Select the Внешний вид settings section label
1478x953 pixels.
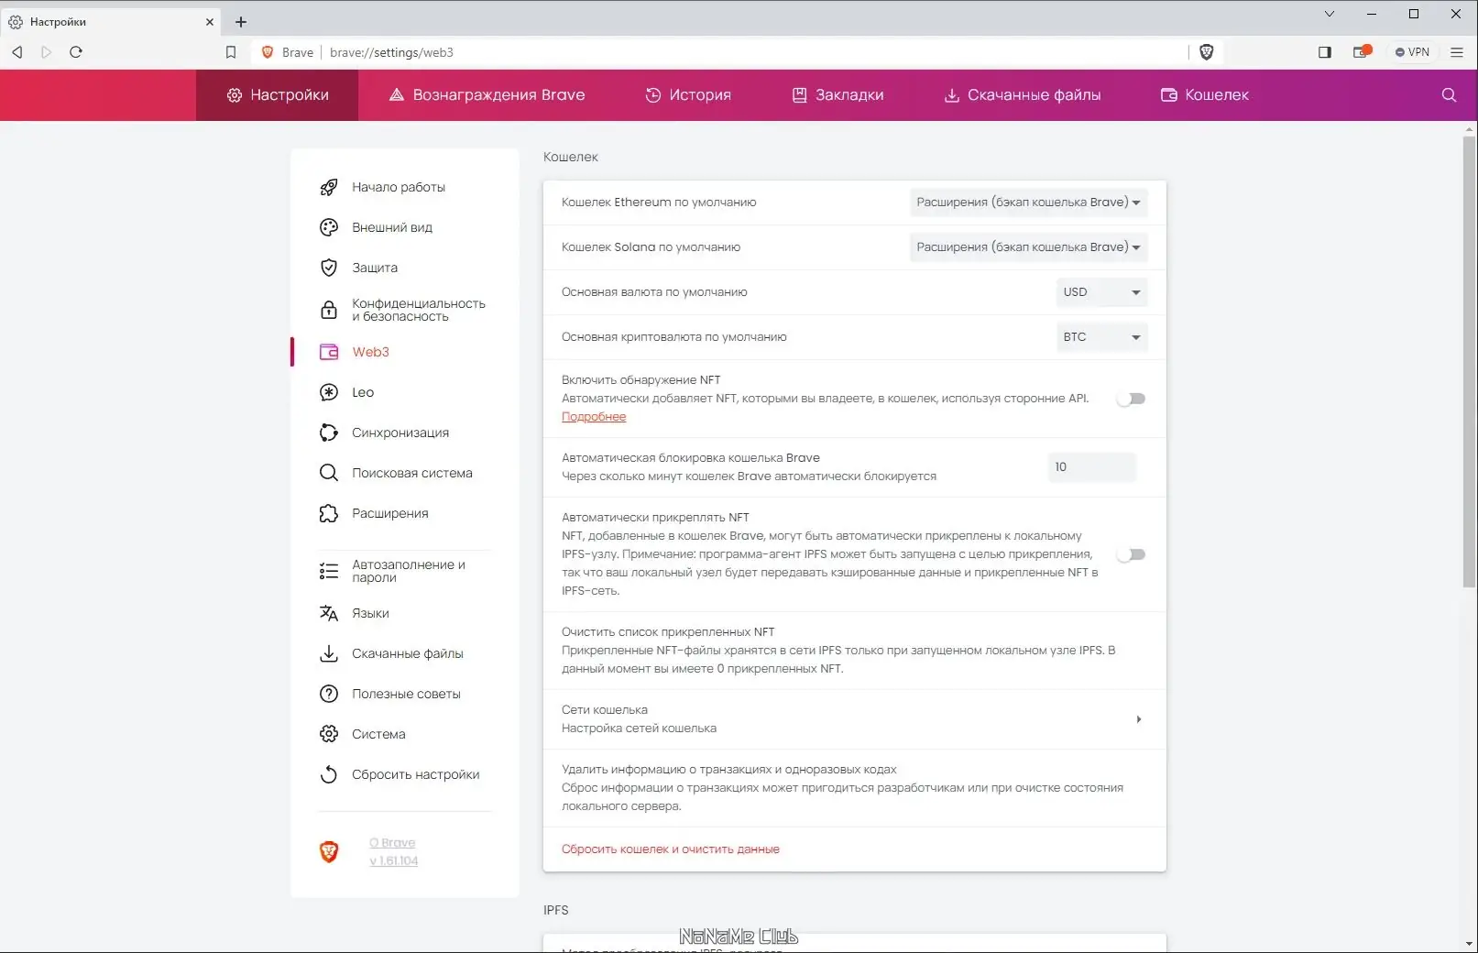click(x=392, y=227)
